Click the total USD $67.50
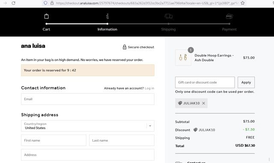The width and height of the screenshot is (274, 163). [x=245, y=145]
